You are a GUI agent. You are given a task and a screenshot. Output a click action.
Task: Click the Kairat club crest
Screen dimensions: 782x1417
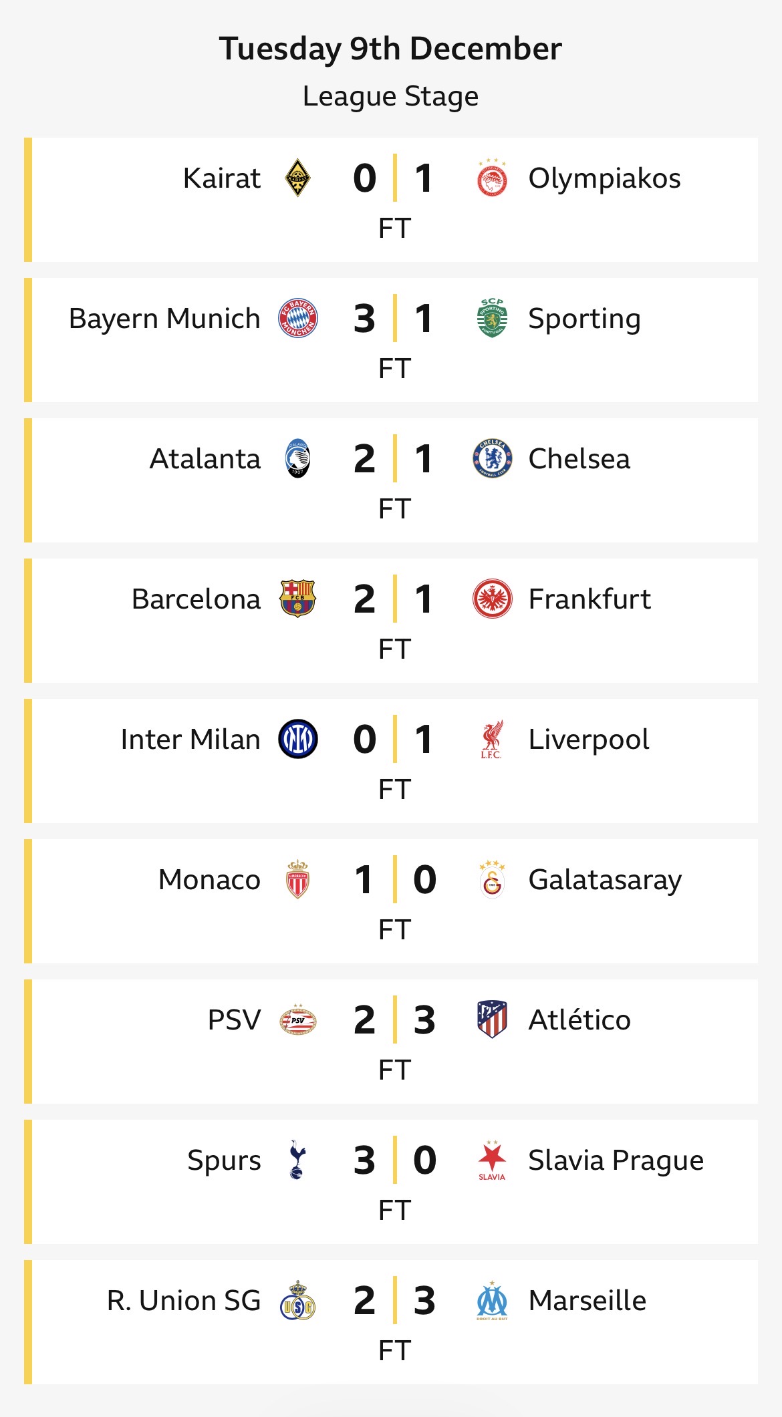coord(297,178)
